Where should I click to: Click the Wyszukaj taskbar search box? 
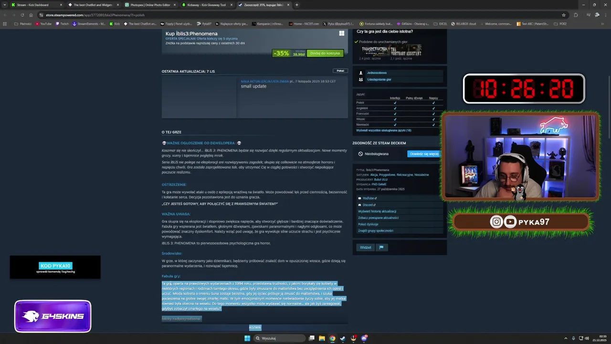pos(280,338)
